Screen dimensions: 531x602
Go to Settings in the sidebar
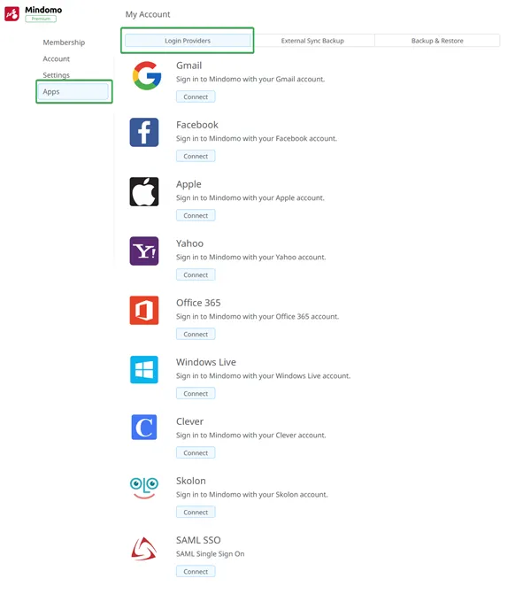57,75
